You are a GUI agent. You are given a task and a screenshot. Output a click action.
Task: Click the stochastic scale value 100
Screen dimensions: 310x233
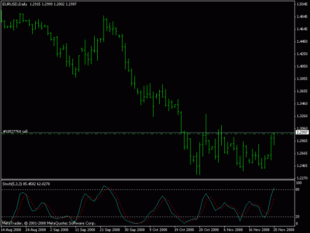(299, 183)
